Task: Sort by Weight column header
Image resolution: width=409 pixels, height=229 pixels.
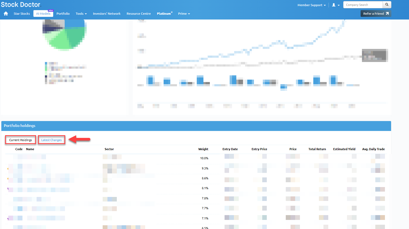Action: click(x=203, y=149)
